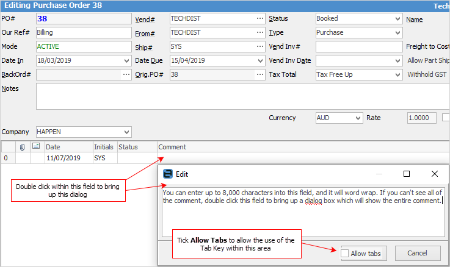450x267 pixels.
Task: Click the Edit dialog app icon
Action: (x=167, y=174)
